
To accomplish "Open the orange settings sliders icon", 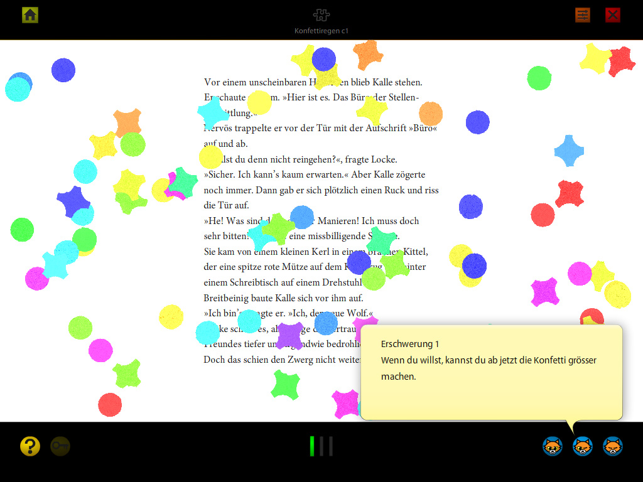I will 583,15.
